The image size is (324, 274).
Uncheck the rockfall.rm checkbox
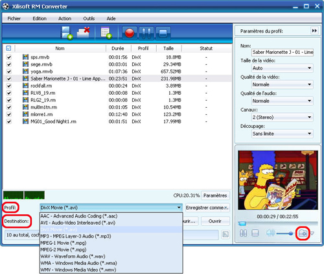click(9, 86)
